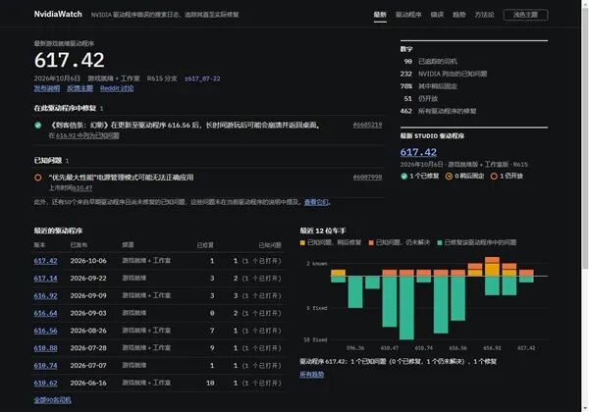Open driver 617.42 in the recent drivers table

45,261
